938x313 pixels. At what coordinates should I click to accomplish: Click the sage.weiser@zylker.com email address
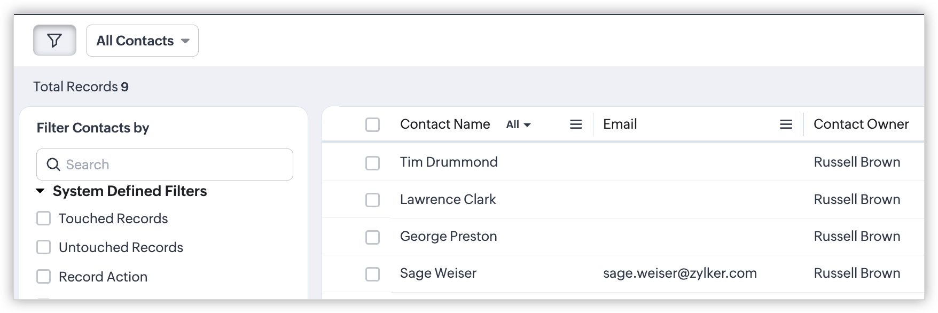point(679,273)
